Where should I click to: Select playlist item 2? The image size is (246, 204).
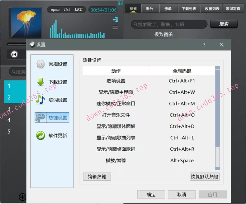point(15,97)
